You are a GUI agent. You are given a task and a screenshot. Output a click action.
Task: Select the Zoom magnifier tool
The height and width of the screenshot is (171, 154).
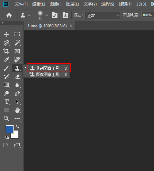point(6,119)
